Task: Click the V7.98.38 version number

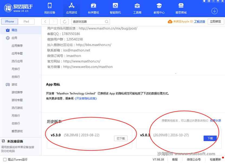Action: pos(158,159)
